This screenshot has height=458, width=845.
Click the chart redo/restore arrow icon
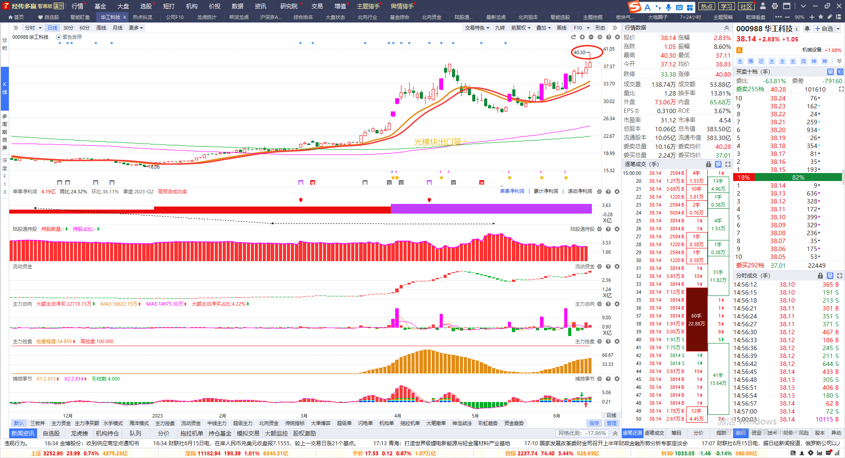573,37
